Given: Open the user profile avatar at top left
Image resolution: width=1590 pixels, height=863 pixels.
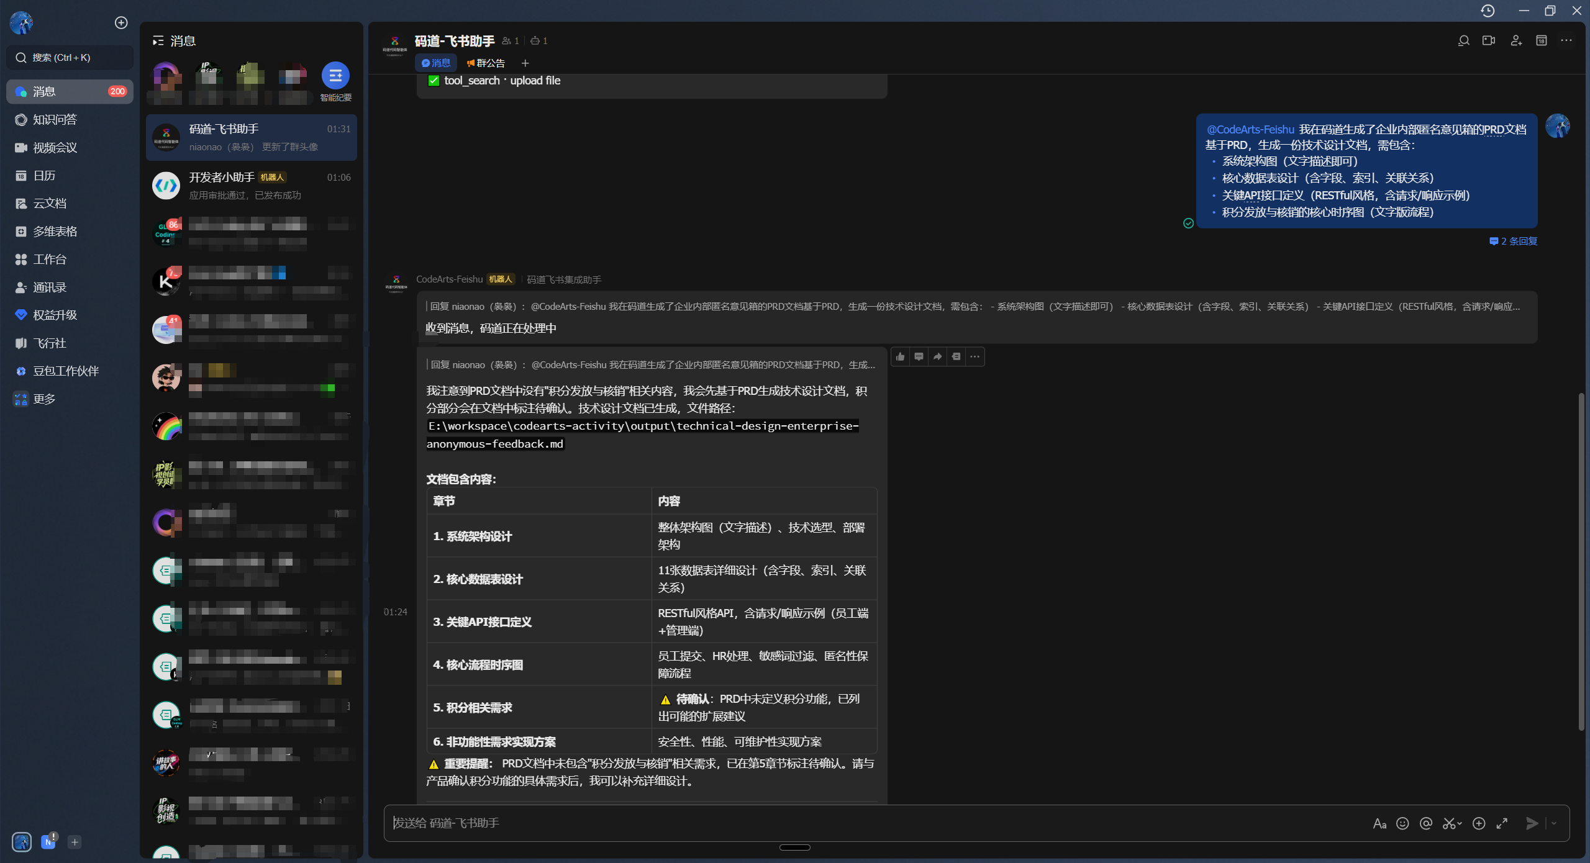Looking at the screenshot, I should coord(22,23).
